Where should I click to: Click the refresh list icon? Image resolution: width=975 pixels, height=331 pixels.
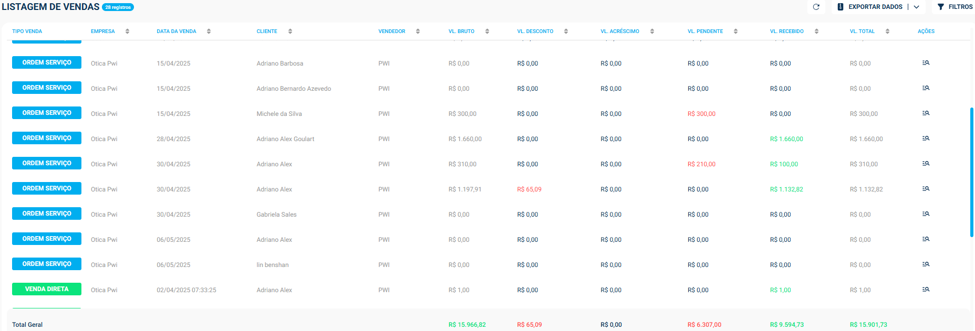816,7
